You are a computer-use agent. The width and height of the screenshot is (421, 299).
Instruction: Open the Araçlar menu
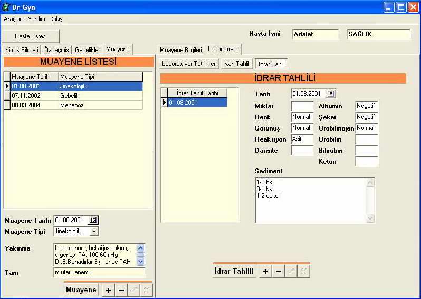coord(13,19)
